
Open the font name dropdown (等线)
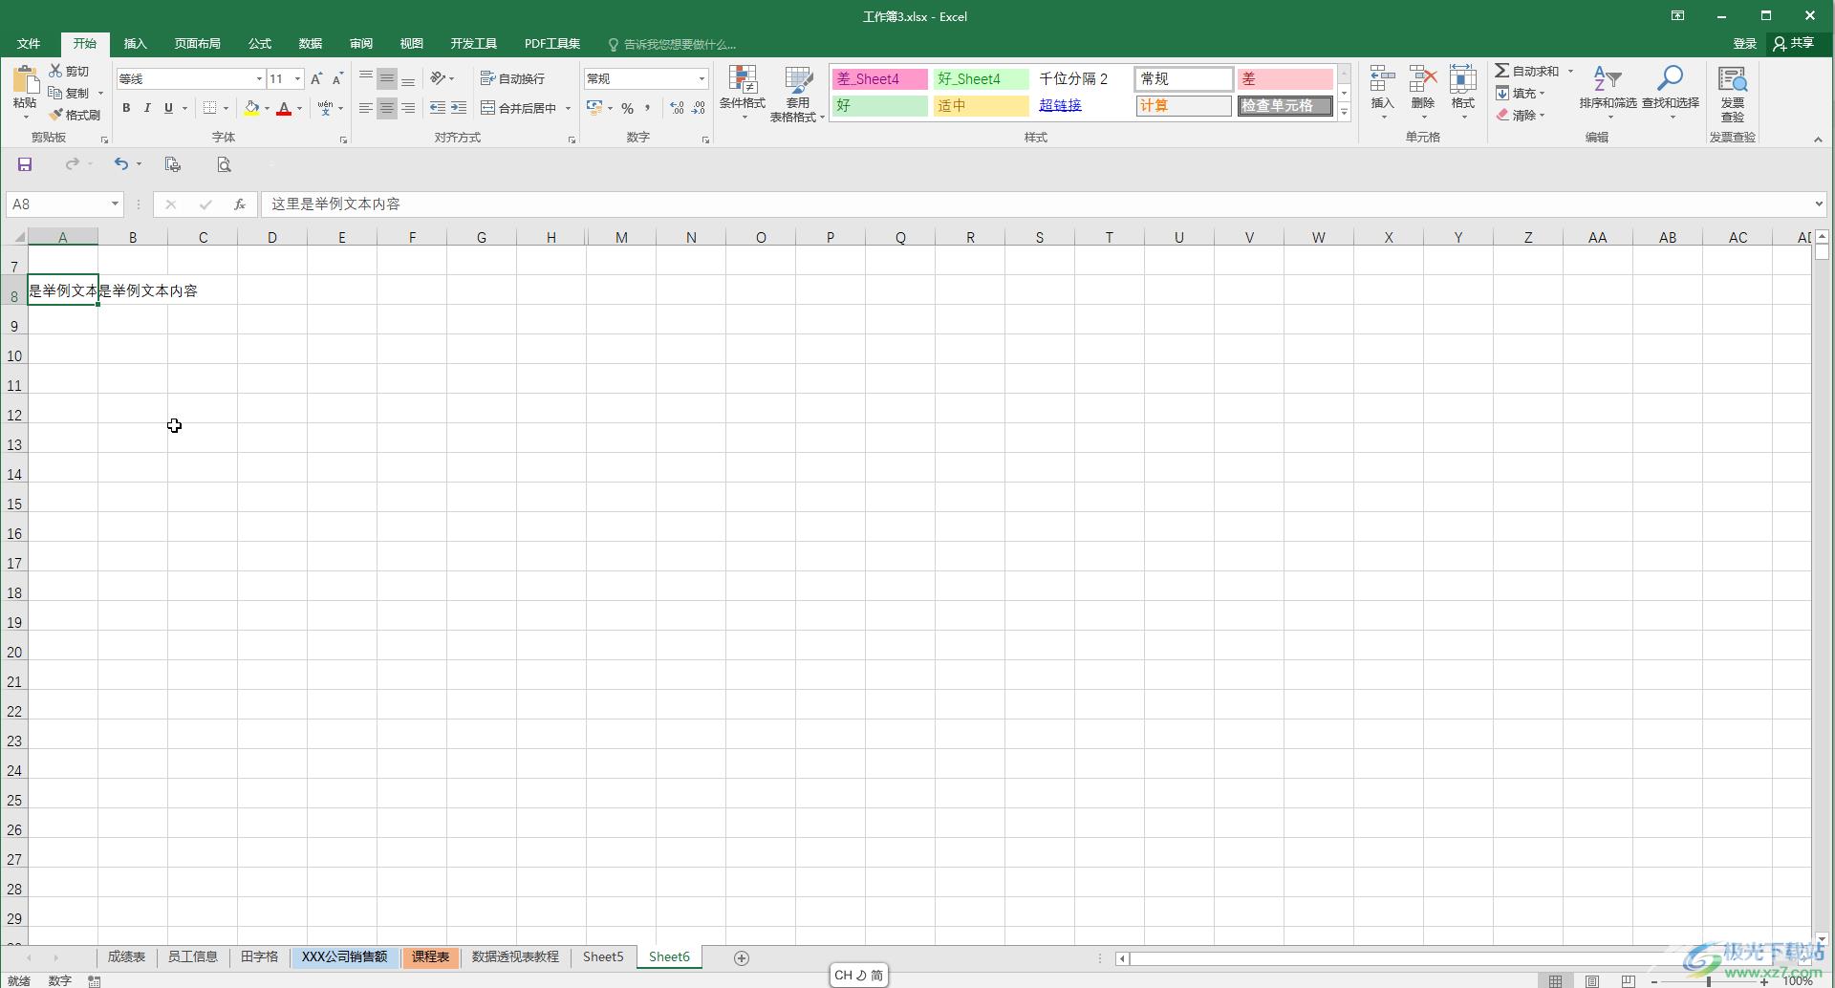pyautogui.click(x=259, y=78)
